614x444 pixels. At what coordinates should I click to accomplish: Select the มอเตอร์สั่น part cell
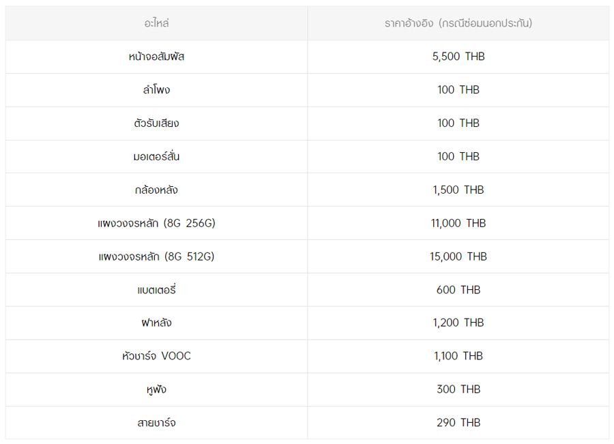pyautogui.click(x=156, y=157)
